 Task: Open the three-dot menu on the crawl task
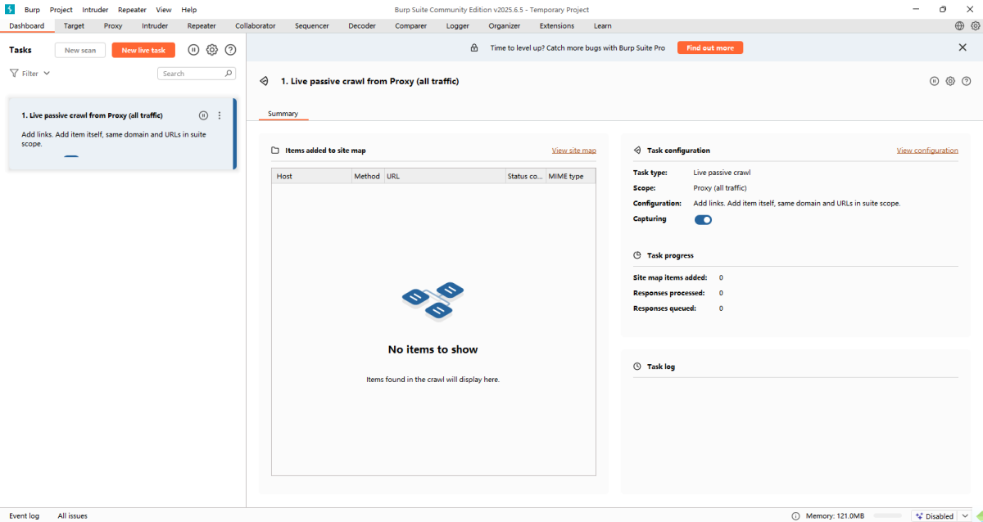[219, 115]
